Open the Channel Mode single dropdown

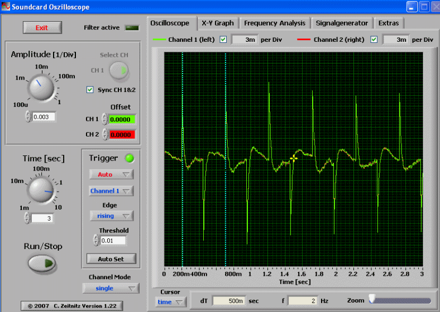tap(111, 288)
